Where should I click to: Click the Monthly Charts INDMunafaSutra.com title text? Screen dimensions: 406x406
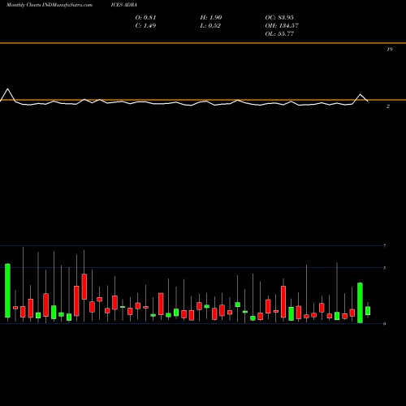[50, 5]
